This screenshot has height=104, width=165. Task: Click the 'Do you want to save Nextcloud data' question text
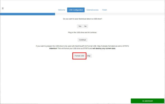point(82,19)
